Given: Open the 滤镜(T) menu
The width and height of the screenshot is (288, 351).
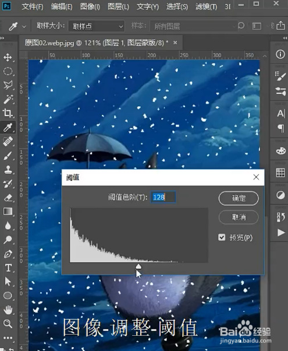Looking at the screenshot, I should 206,7.
